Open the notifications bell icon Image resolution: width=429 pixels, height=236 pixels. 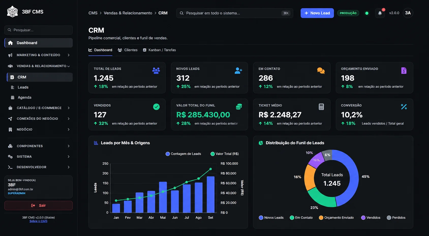tap(380, 13)
